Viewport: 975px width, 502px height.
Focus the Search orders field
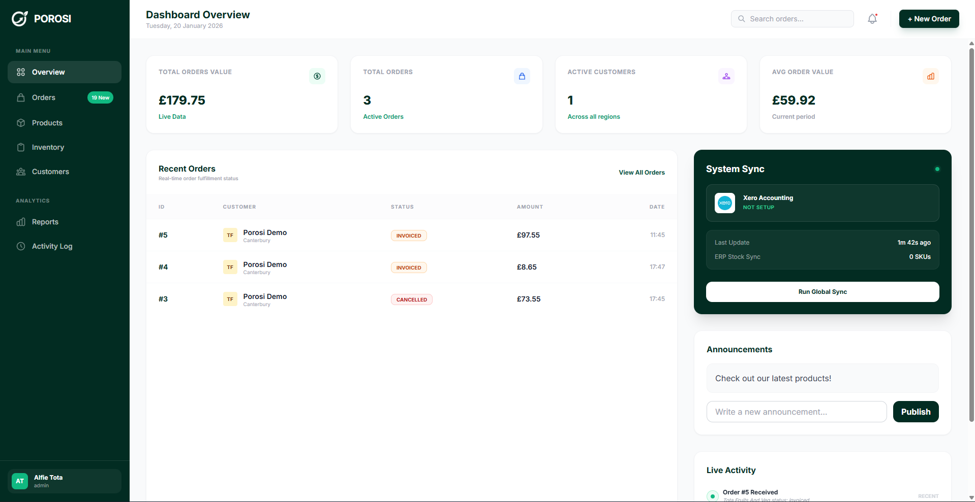pyautogui.click(x=792, y=19)
